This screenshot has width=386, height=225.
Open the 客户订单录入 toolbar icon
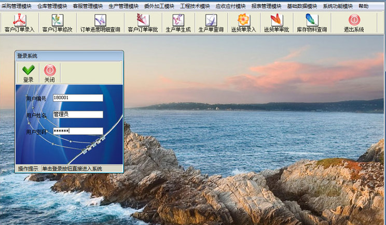pos(19,23)
